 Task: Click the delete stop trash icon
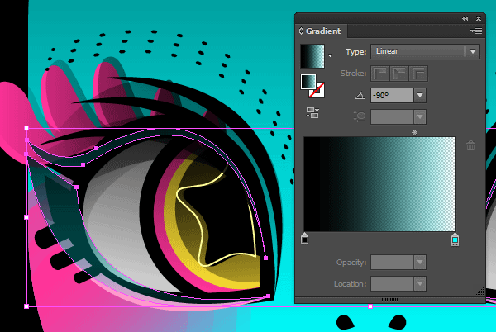[470, 146]
